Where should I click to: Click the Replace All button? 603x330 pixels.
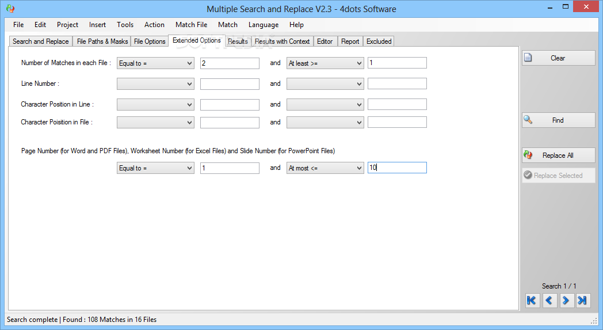558,155
